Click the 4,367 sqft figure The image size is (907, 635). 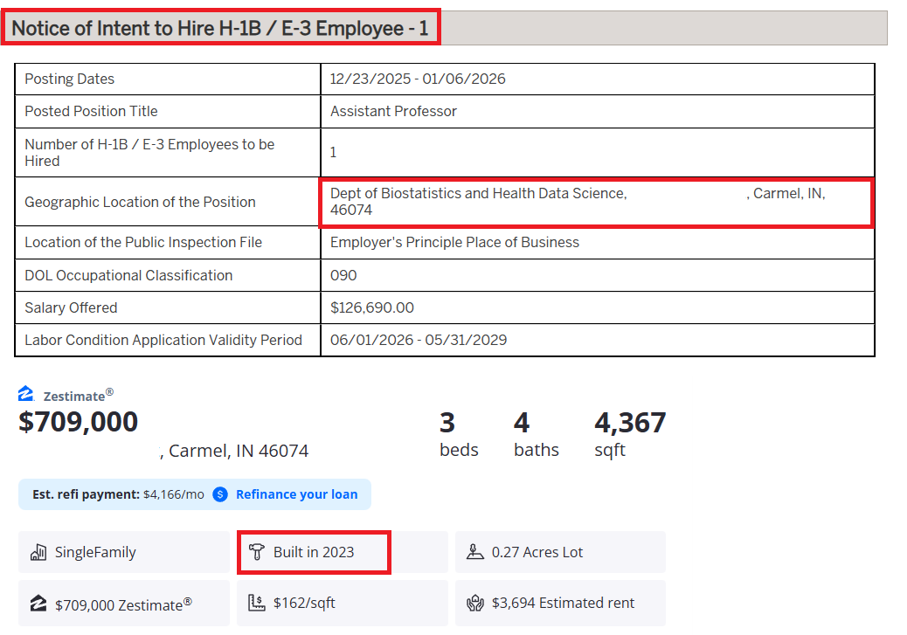pos(630,434)
